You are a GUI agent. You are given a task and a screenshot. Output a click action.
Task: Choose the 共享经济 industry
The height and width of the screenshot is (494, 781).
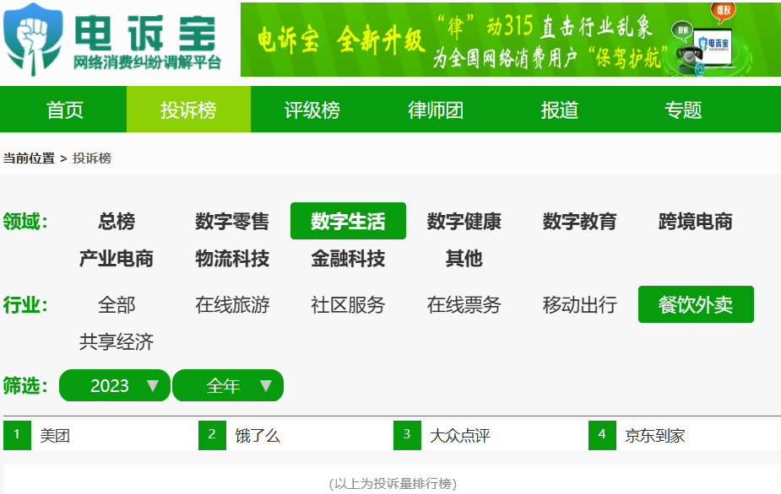click(x=117, y=341)
